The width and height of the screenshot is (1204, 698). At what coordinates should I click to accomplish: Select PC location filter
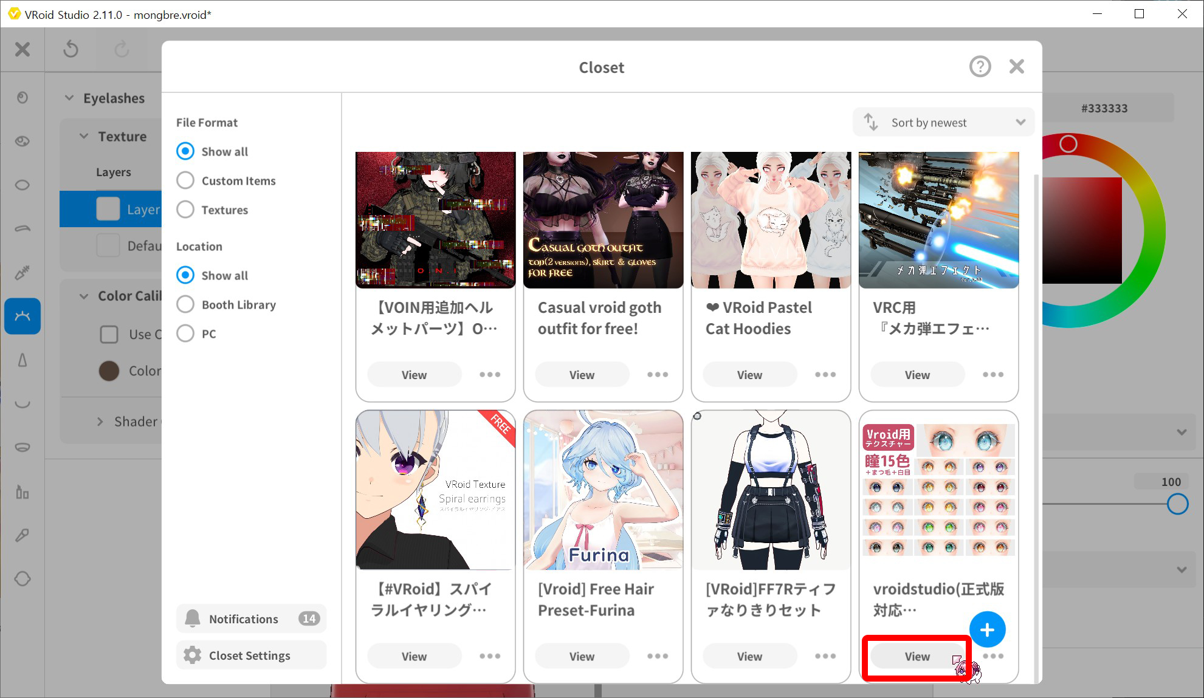pyautogui.click(x=185, y=334)
